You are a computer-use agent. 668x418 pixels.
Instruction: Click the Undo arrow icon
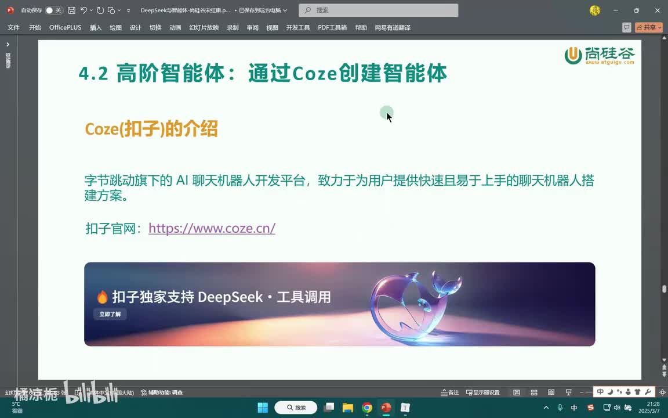pyautogui.click(x=83, y=10)
